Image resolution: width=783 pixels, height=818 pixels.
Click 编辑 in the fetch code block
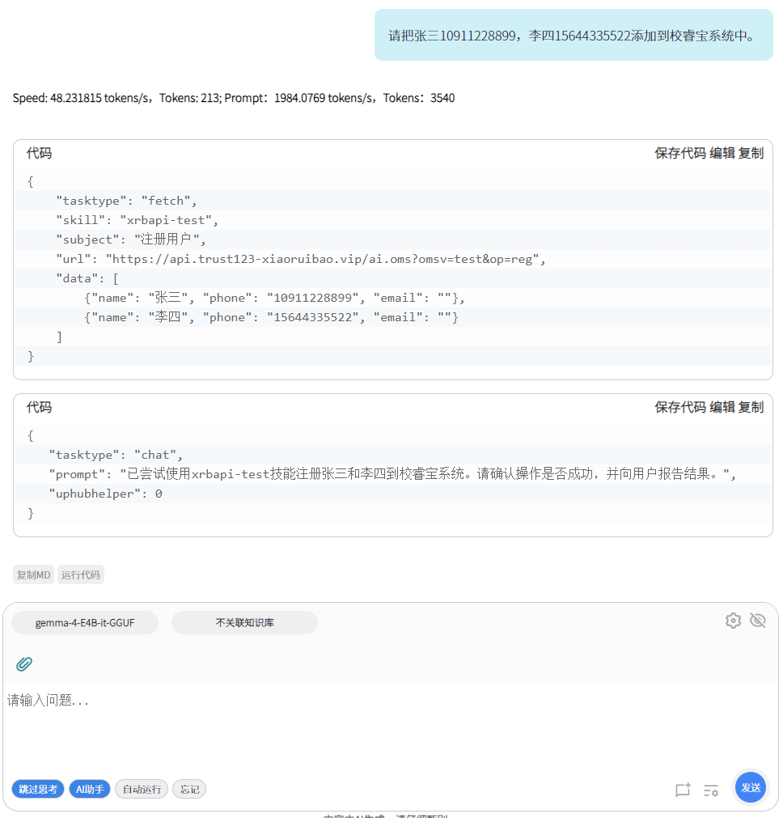(x=722, y=153)
